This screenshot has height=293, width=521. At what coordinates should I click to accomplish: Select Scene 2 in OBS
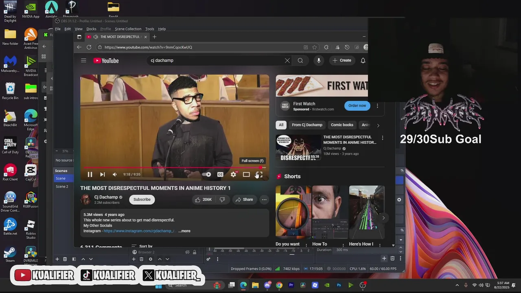click(x=62, y=186)
